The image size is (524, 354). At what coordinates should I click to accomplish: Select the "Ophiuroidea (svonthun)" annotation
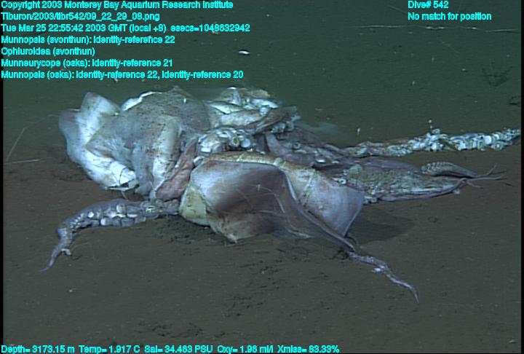(x=48, y=51)
